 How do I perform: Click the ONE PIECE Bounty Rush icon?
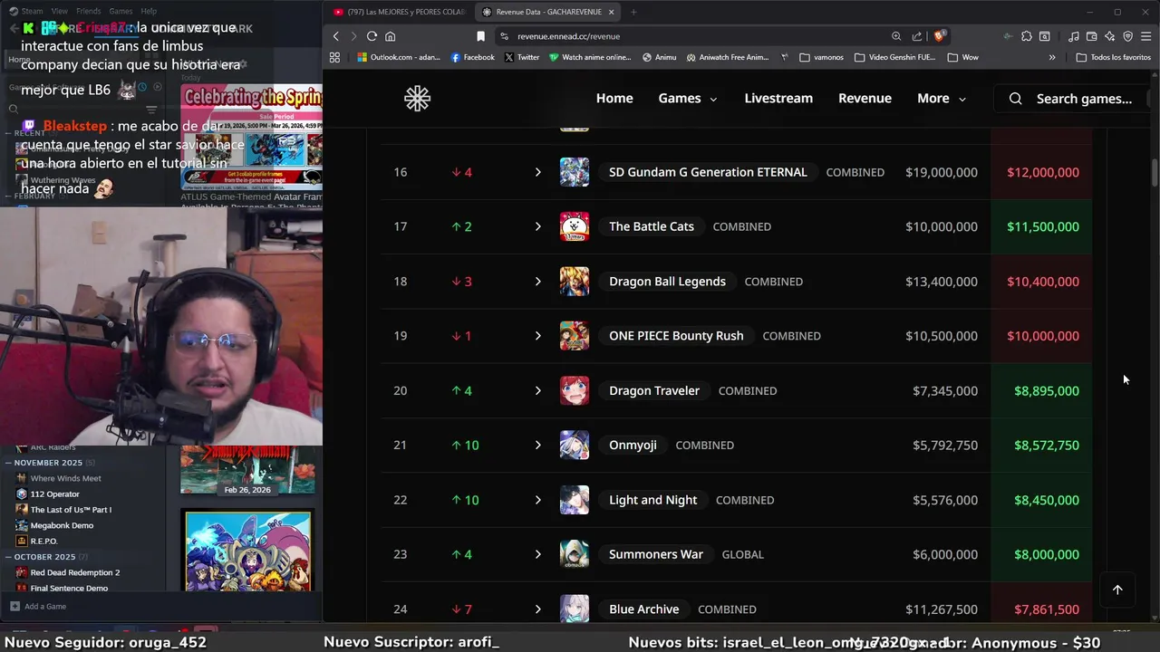point(575,336)
